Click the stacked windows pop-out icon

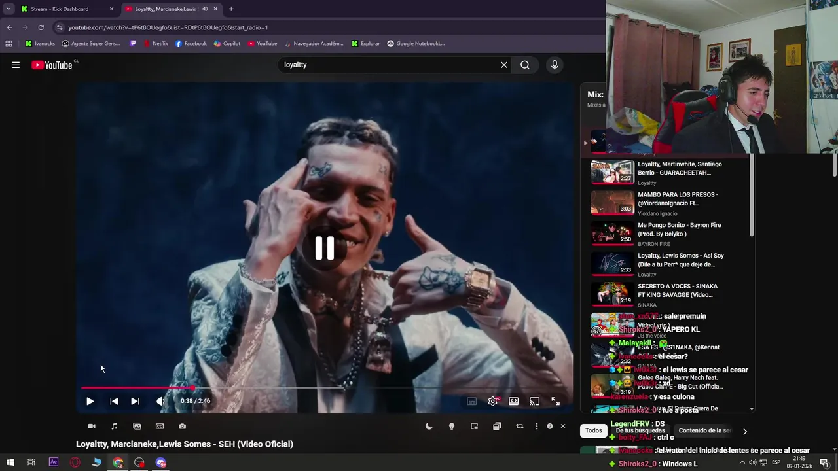click(497, 426)
